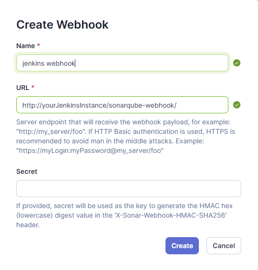The width and height of the screenshot is (258, 270).
Task: Click into the empty Secret field
Action: point(129,189)
